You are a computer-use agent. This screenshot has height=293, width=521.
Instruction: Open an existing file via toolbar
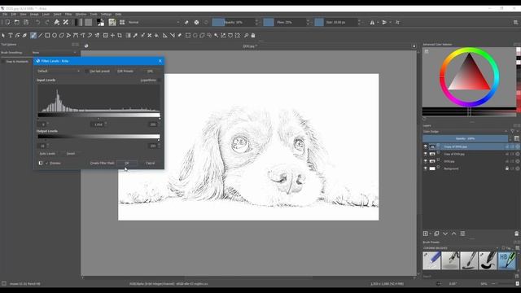pos(16,22)
